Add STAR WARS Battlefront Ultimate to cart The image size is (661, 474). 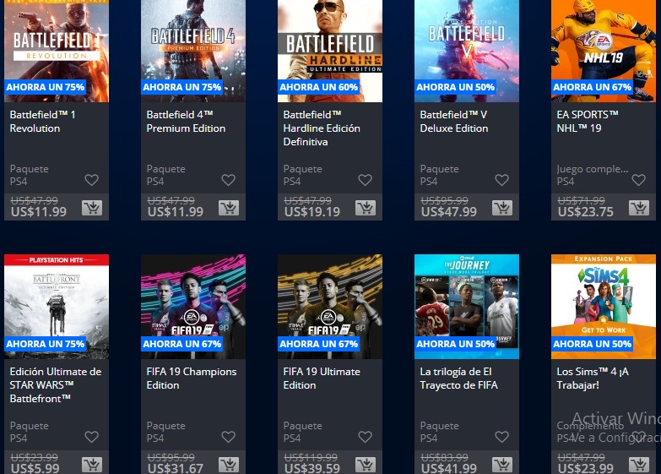(91, 465)
